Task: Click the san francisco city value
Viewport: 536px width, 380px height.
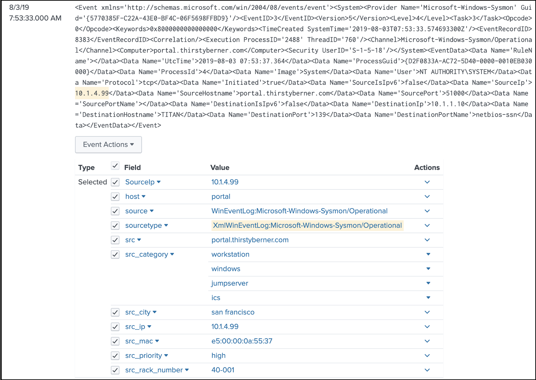Action: click(233, 312)
